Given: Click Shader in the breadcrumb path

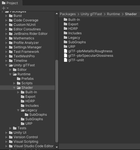Looking at the screenshot, I should point(131,14).
